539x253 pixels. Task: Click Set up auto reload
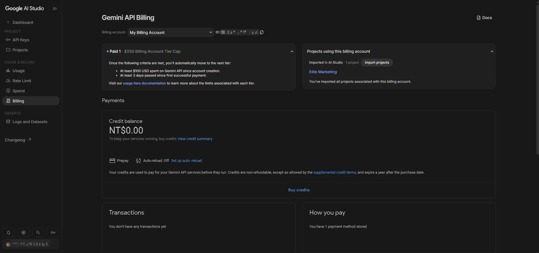pos(186,161)
